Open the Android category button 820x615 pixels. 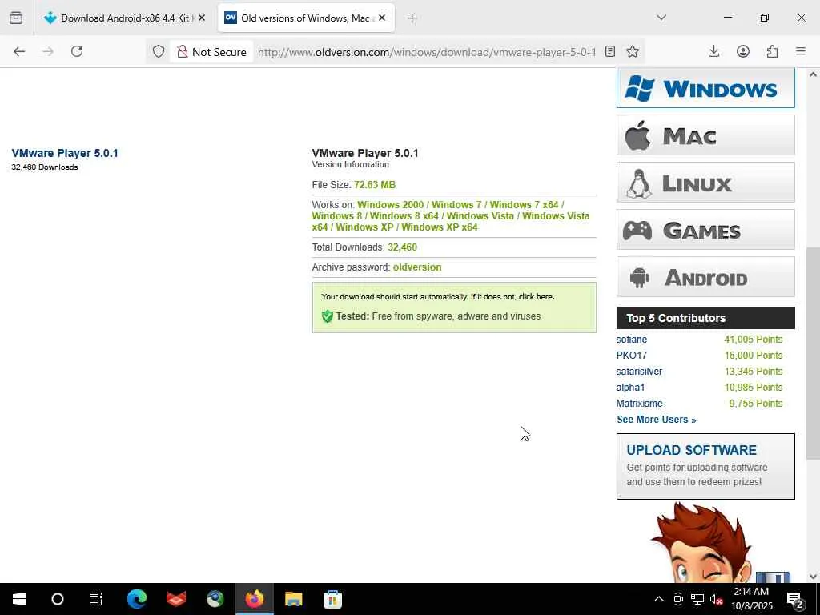pyautogui.click(x=705, y=276)
